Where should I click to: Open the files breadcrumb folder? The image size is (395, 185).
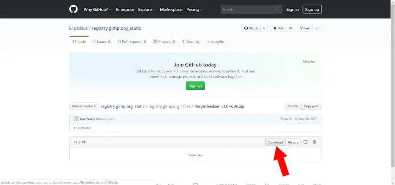pyautogui.click(x=187, y=106)
